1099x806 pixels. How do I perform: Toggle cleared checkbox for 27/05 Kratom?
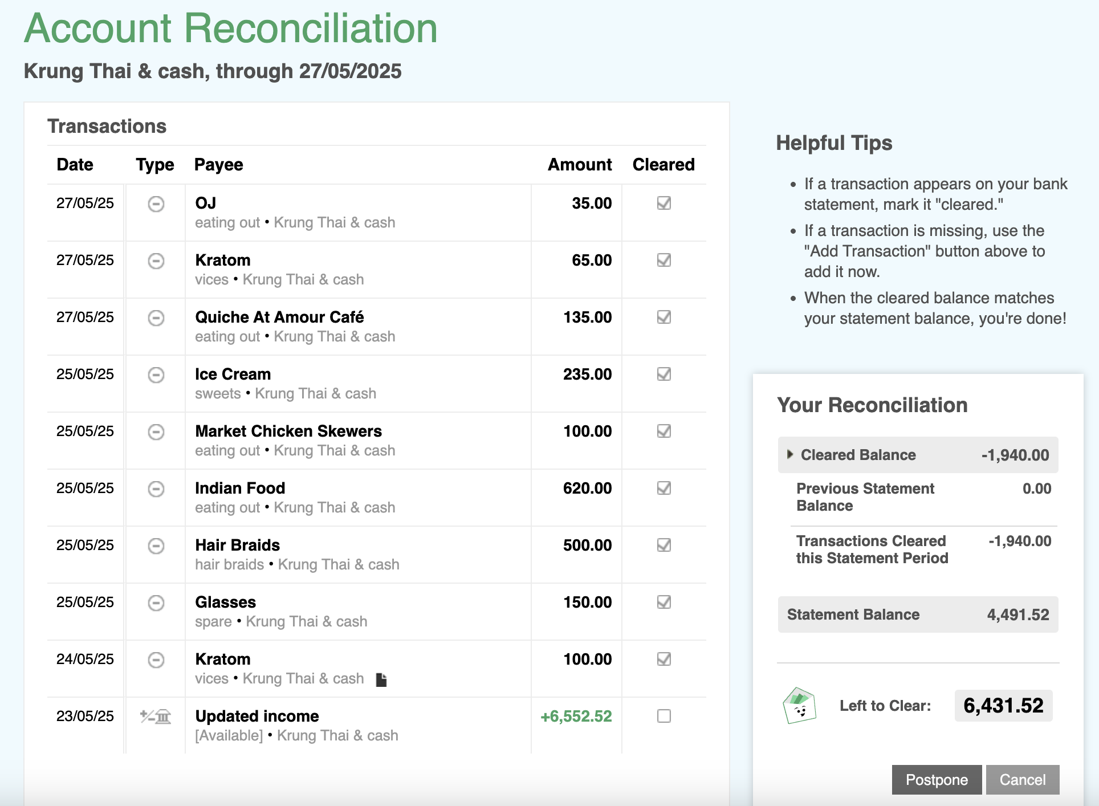click(664, 260)
